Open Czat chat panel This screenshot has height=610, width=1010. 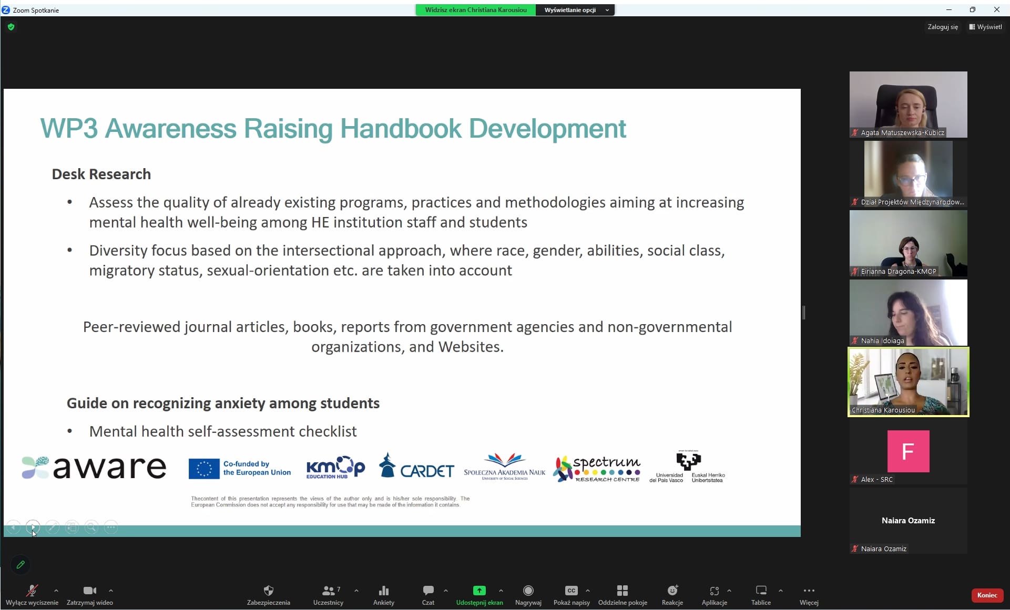pyautogui.click(x=429, y=595)
